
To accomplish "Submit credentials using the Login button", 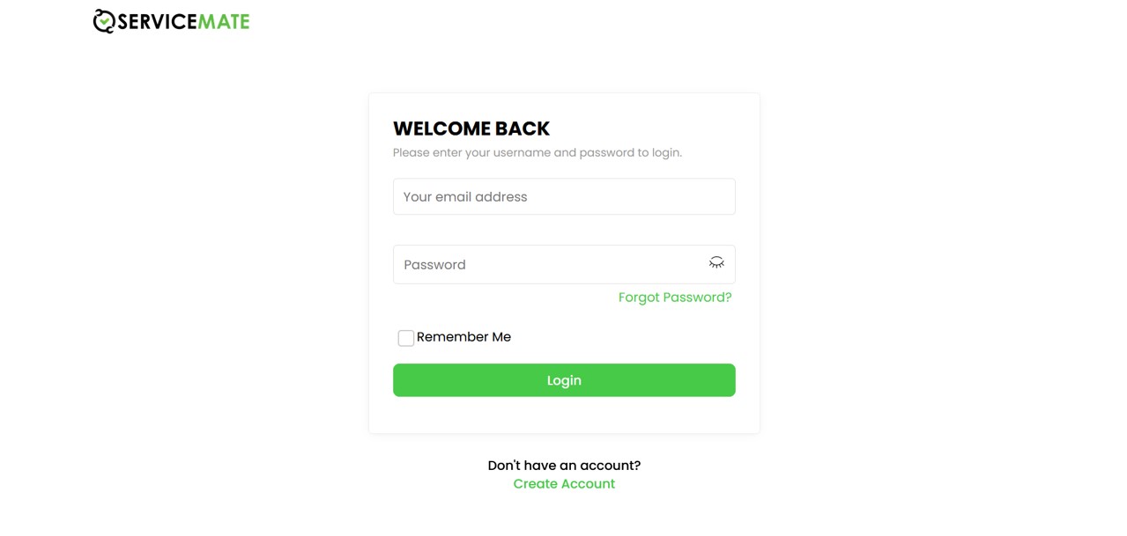I will 563,379.
